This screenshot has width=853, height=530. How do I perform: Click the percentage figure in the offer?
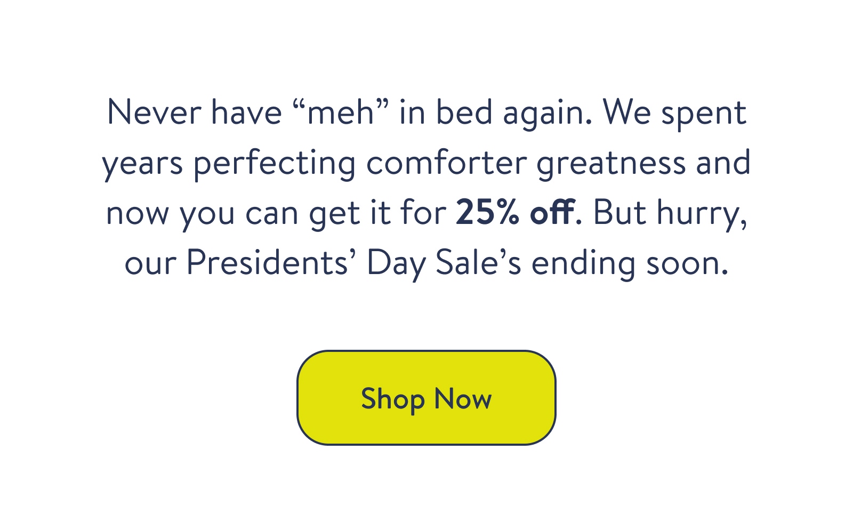tap(486, 212)
